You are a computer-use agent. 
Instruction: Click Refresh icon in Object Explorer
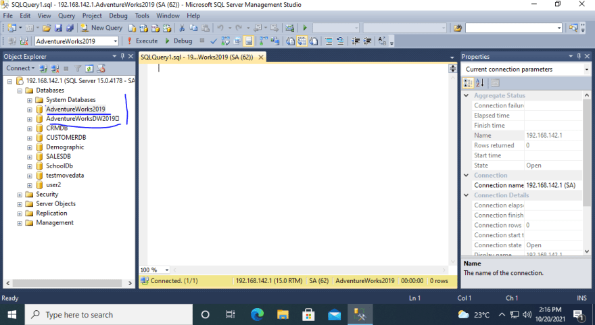(89, 69)
